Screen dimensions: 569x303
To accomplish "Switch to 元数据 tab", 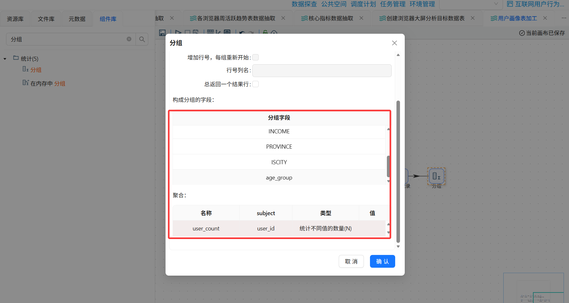I will [77, 19].
